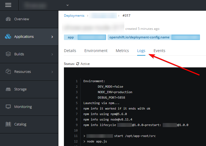Click log line 'Environment:'
Screen dimensions: 206x146
pos(94,81)
